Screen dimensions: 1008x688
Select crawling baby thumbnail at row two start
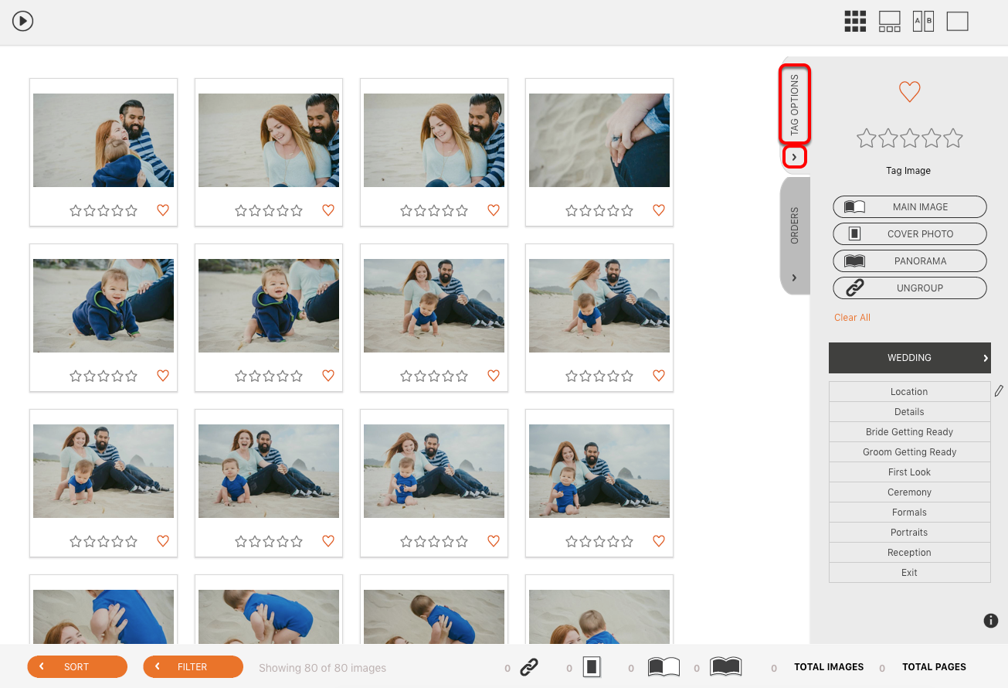104,306
